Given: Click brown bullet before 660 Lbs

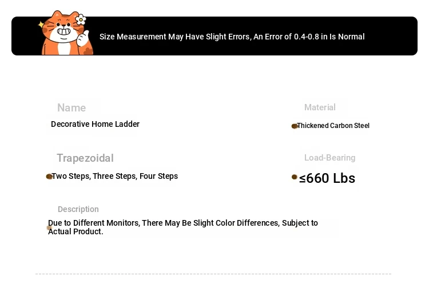Looking at the screenshot, I should [295, 177].
